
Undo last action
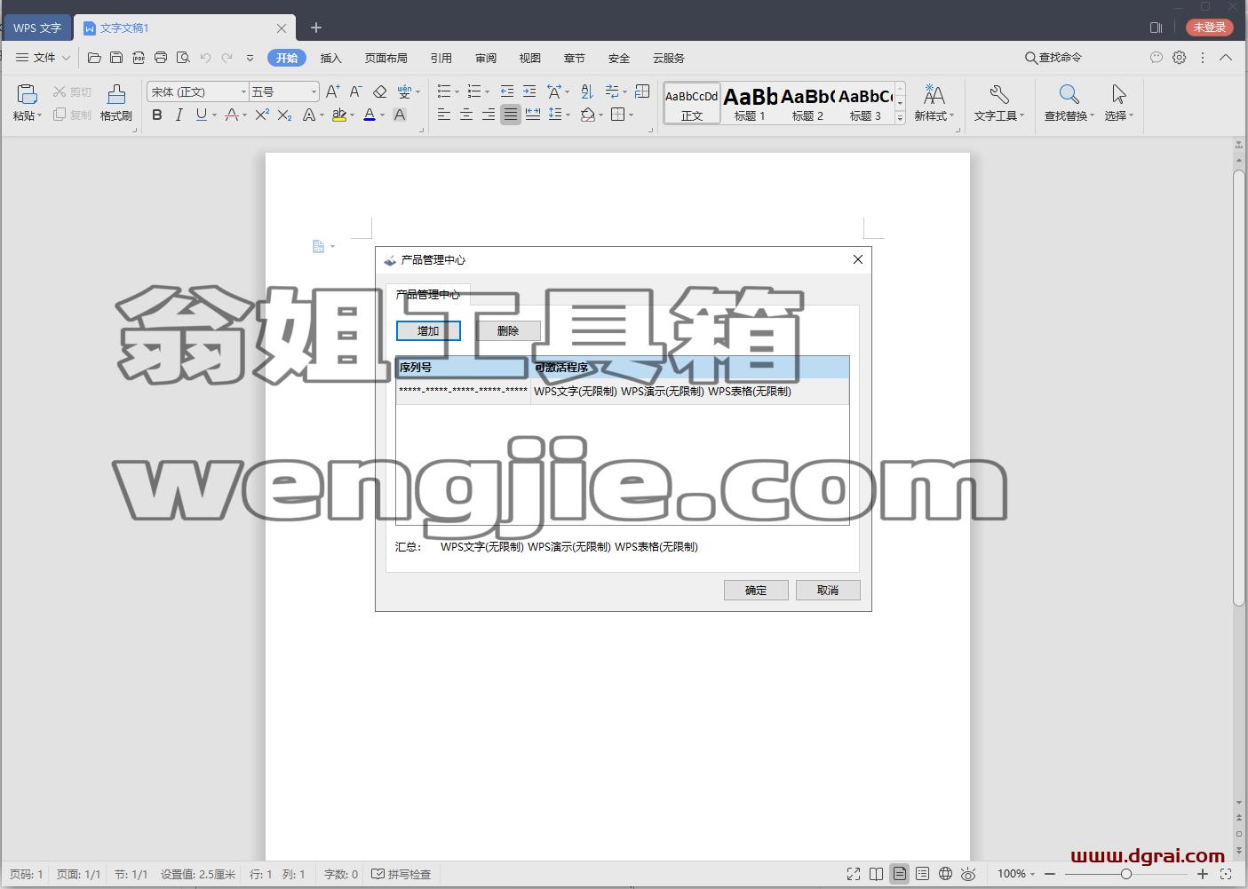pyautogui.click(x=205, y=58)
